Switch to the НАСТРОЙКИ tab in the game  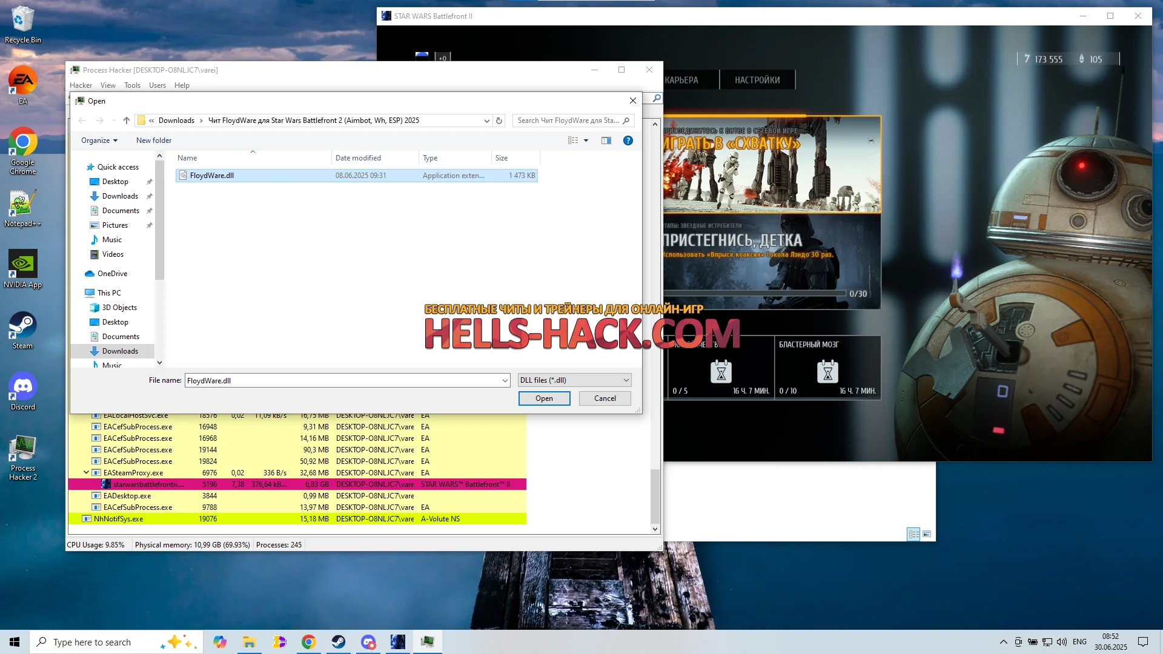[757, 80]
